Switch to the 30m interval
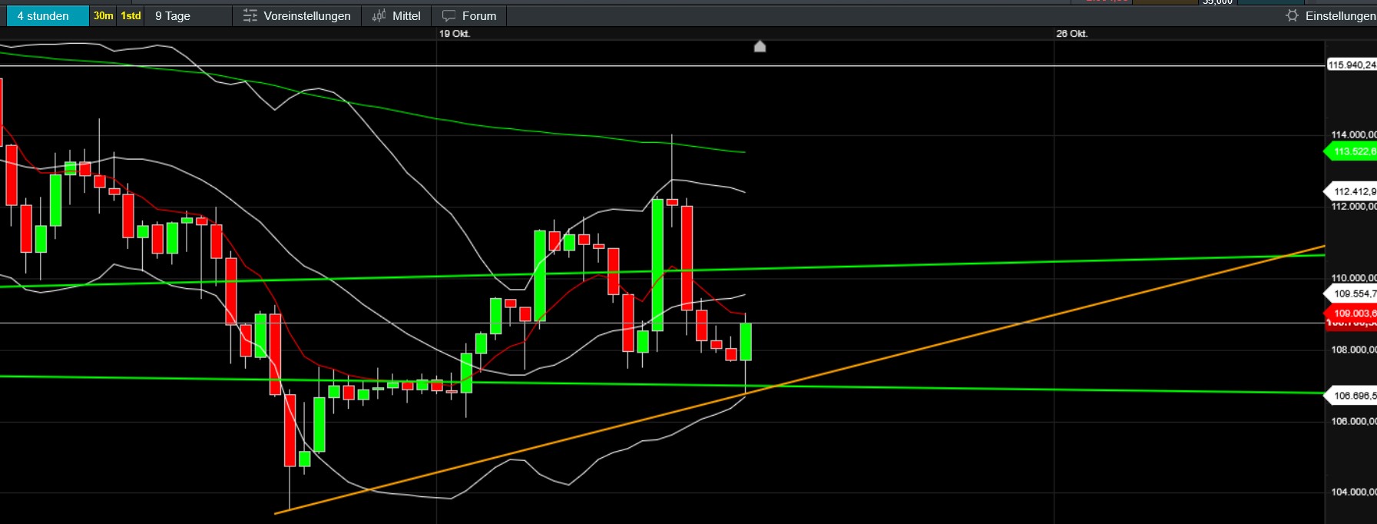 pos(103,16)
